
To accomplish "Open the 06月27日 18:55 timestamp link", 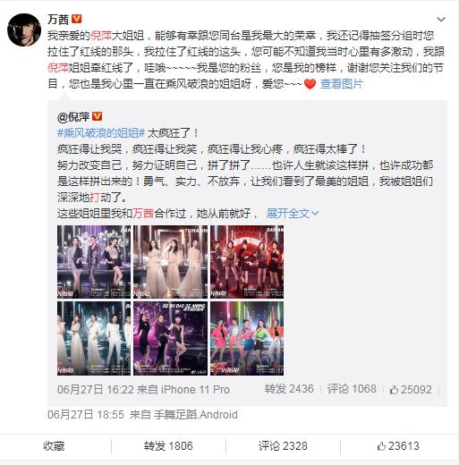I will [86, 415].
